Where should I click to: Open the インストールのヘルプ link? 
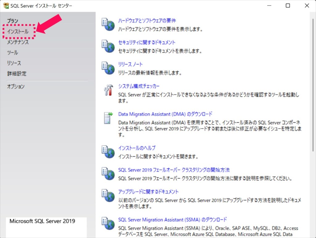click(x=137, y=148)
